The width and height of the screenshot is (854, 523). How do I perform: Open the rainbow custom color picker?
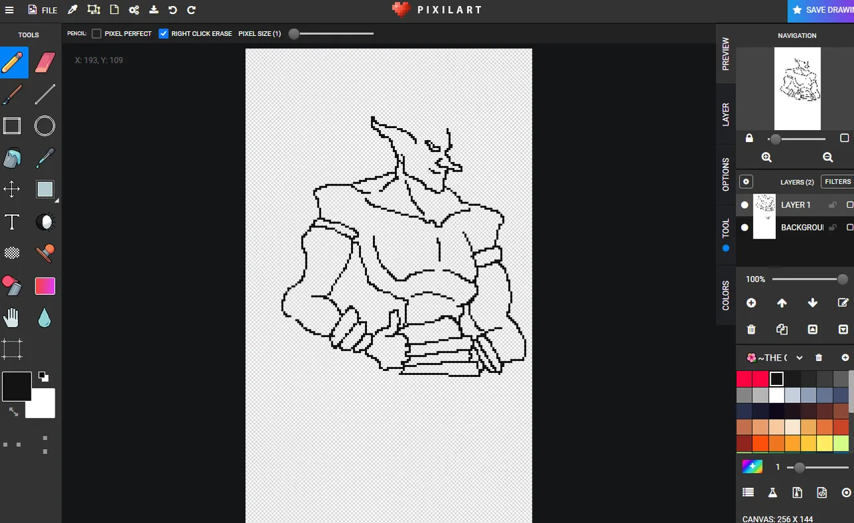(x=753, y=467)
